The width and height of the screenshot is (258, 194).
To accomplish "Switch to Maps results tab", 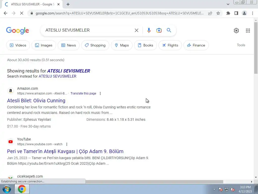I will tap(122, 45).
